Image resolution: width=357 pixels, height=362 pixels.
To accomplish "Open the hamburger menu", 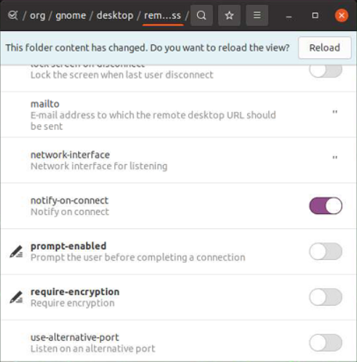I will click(x=257, y=15).
